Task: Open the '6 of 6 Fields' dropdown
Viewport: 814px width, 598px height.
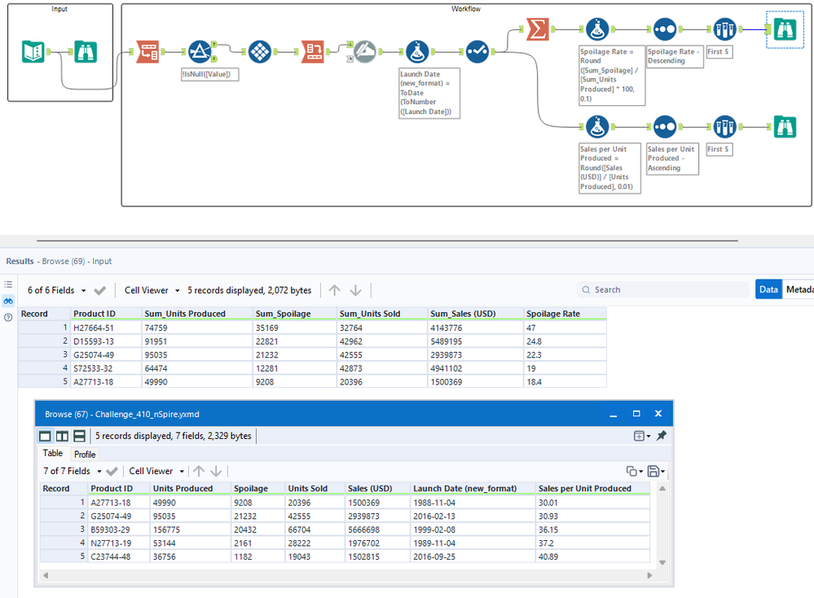Action: (56, 290)
